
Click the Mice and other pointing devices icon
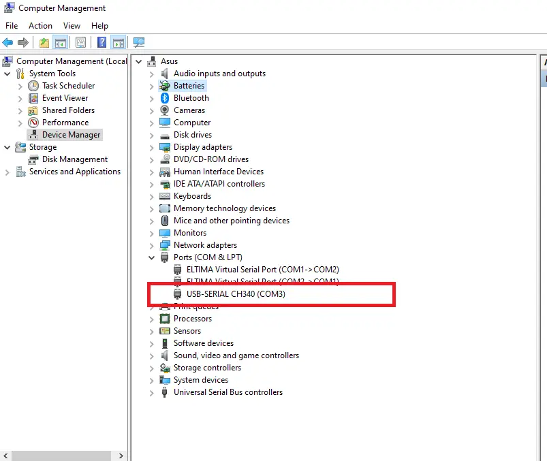165,221
